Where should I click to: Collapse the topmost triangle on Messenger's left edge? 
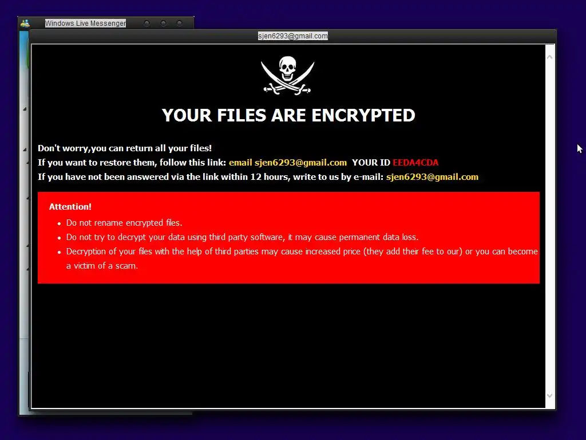(x=25, y=109)
